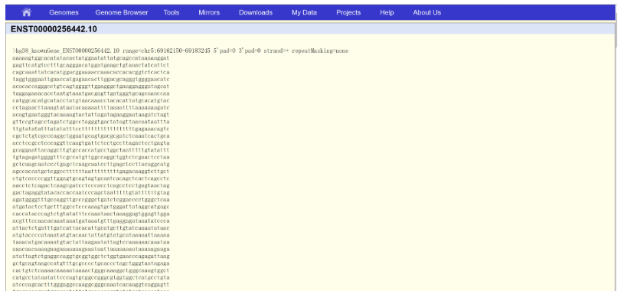
Task: Click sequence line starting "taggagaaacacctaatg"
Action: point(91,93)
